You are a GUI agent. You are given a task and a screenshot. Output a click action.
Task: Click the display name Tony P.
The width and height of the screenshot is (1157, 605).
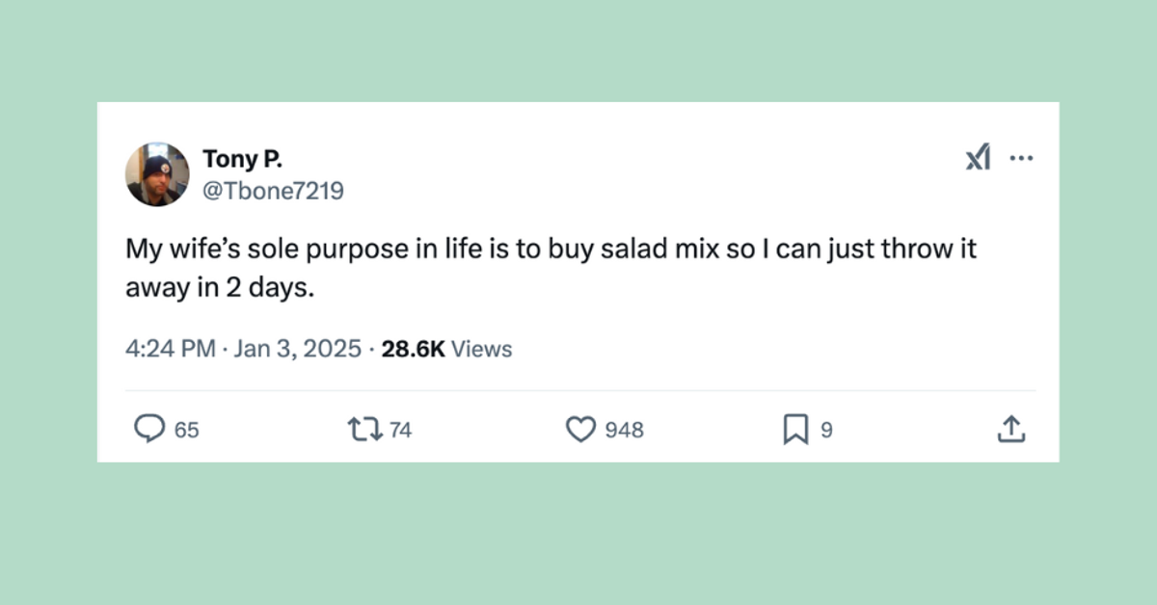click(x=242, y=159)
